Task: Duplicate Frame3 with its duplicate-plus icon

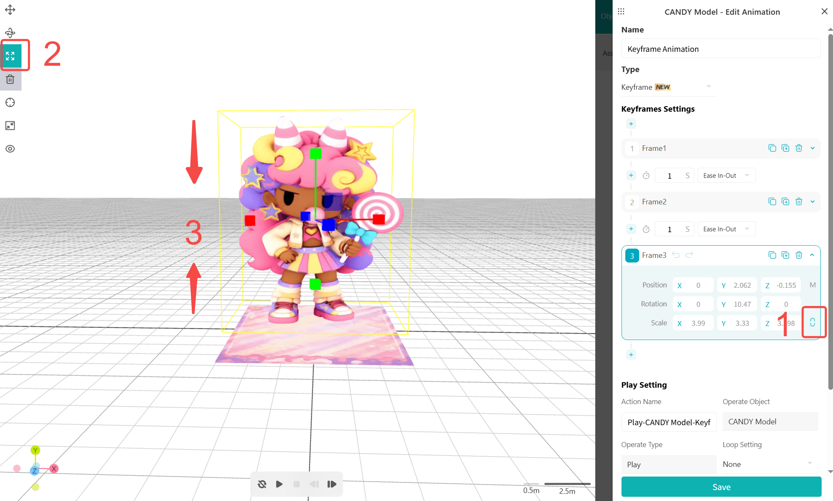Action: [785, 255]
